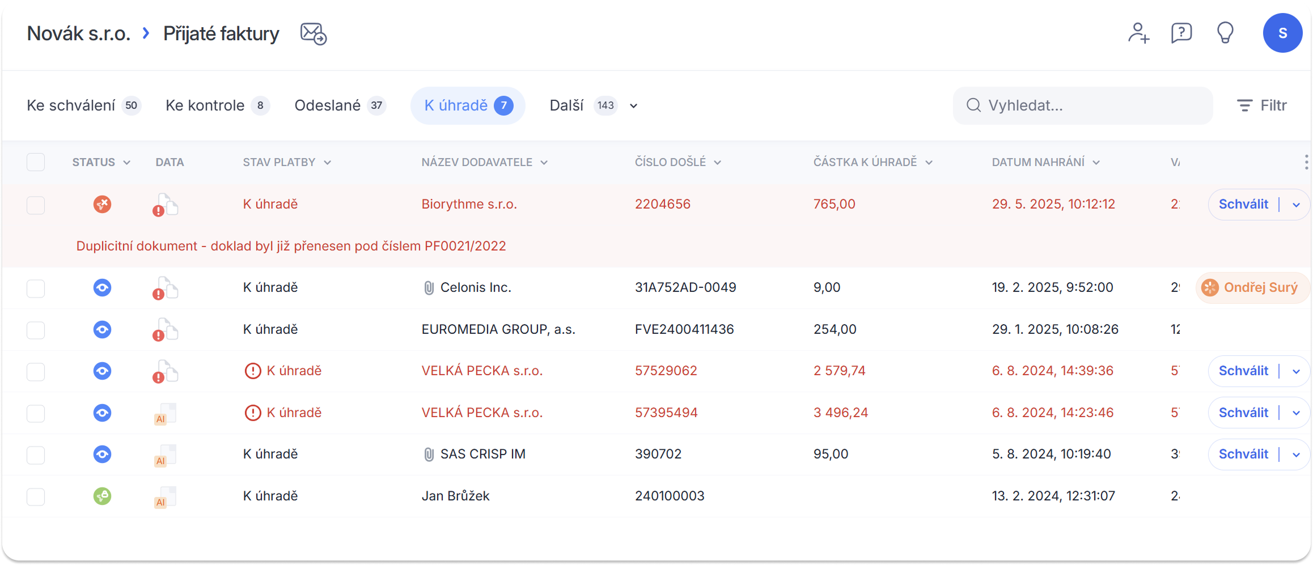1313x565 pixels.
Task: Open the Schválit dropdown arrow for SAS CRISP IM
Action: [x=1296, y=454]
